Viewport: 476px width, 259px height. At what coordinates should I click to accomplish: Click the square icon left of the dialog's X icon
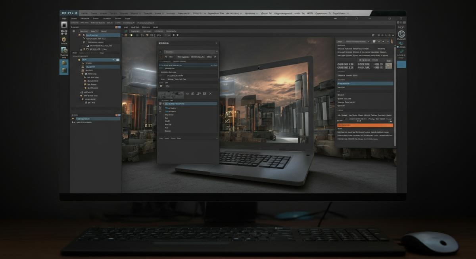204,94
